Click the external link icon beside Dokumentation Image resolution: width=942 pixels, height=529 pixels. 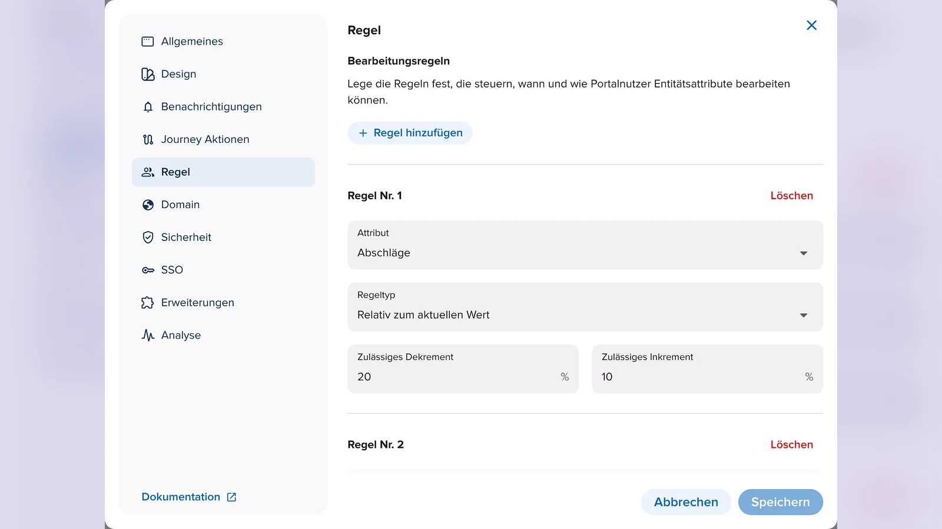pyautogui.click(x=231, y=497)
